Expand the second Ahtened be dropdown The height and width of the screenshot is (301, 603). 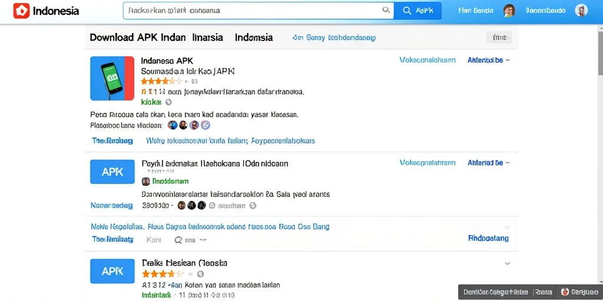coord(489,163)
